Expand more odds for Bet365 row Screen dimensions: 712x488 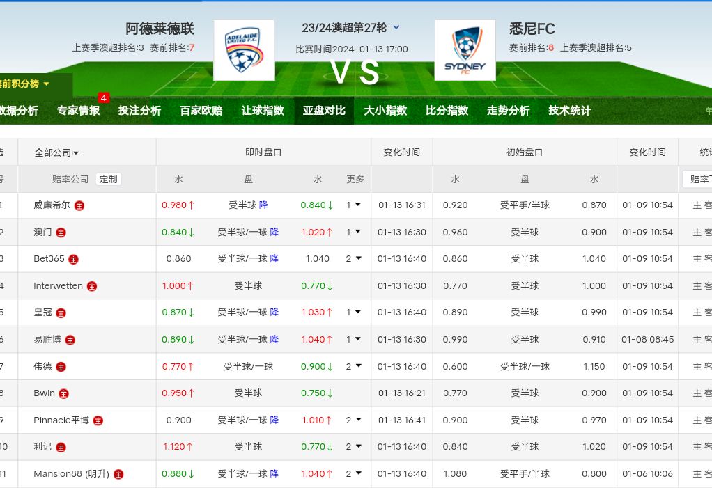tap(355, 259)
